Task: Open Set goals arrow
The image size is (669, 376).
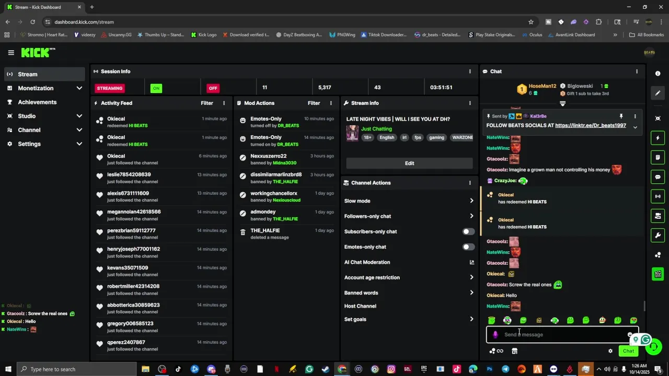Action: 471,319
